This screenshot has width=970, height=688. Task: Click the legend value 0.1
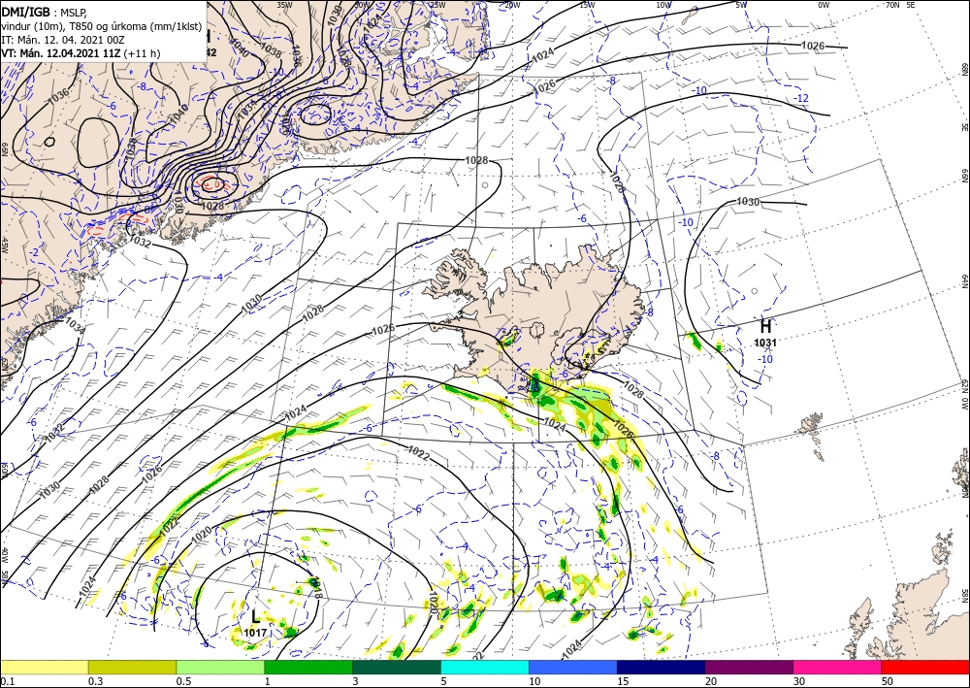click(x=7, y=681)
